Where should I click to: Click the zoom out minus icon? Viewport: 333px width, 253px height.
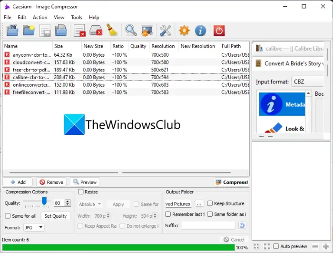tap(315, 246)
